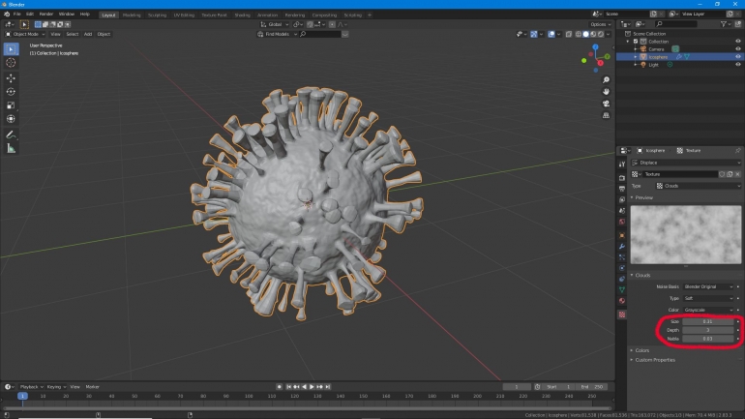Select the Transform tool
This screenshot has width=745, height=419.
pyautogui.click(x=11, y=119)
